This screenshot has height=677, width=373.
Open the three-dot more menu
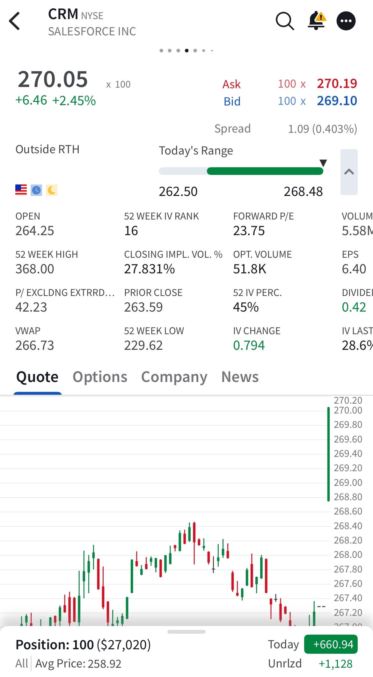(x=346, y=21)
